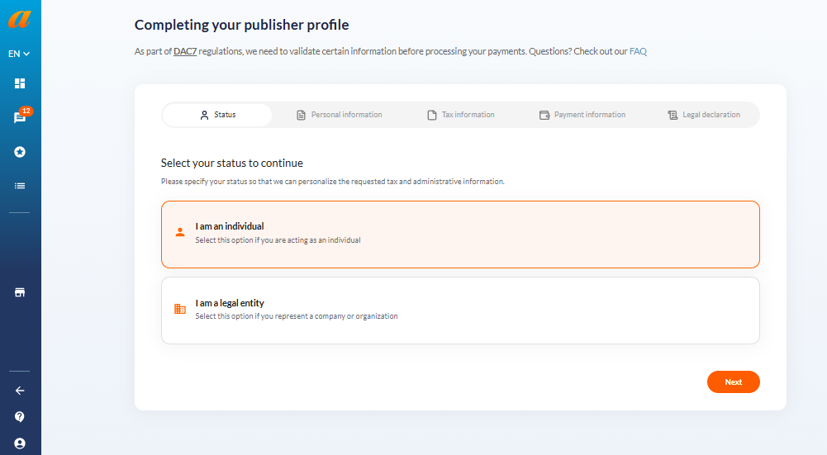Switch to the Tax information step
The image size is (827, 455).
[460, 115]
